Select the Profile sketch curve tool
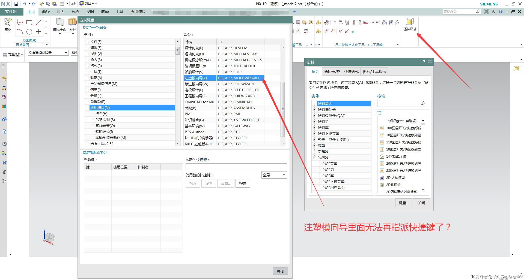The height and width of the screenshot is (280, 524). click(20, 22)
